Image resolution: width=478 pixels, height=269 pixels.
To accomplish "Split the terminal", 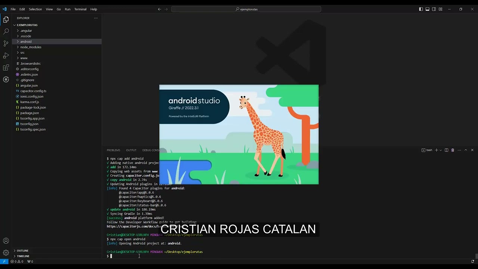I will point(446,150).
